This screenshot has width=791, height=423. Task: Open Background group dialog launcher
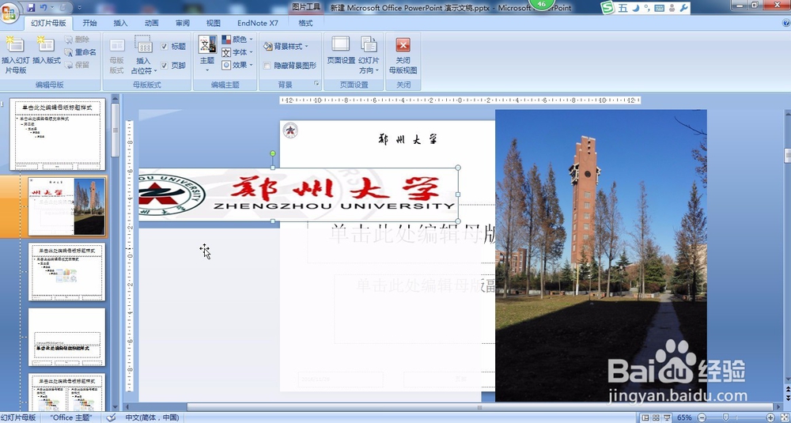[x=317, y=84]
